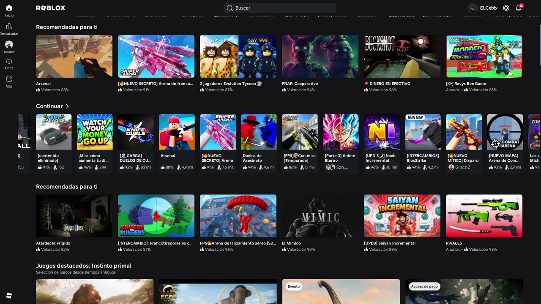Open the Avatar sidebar icon
The image size is (541, 304).
(x=9, y=44)
